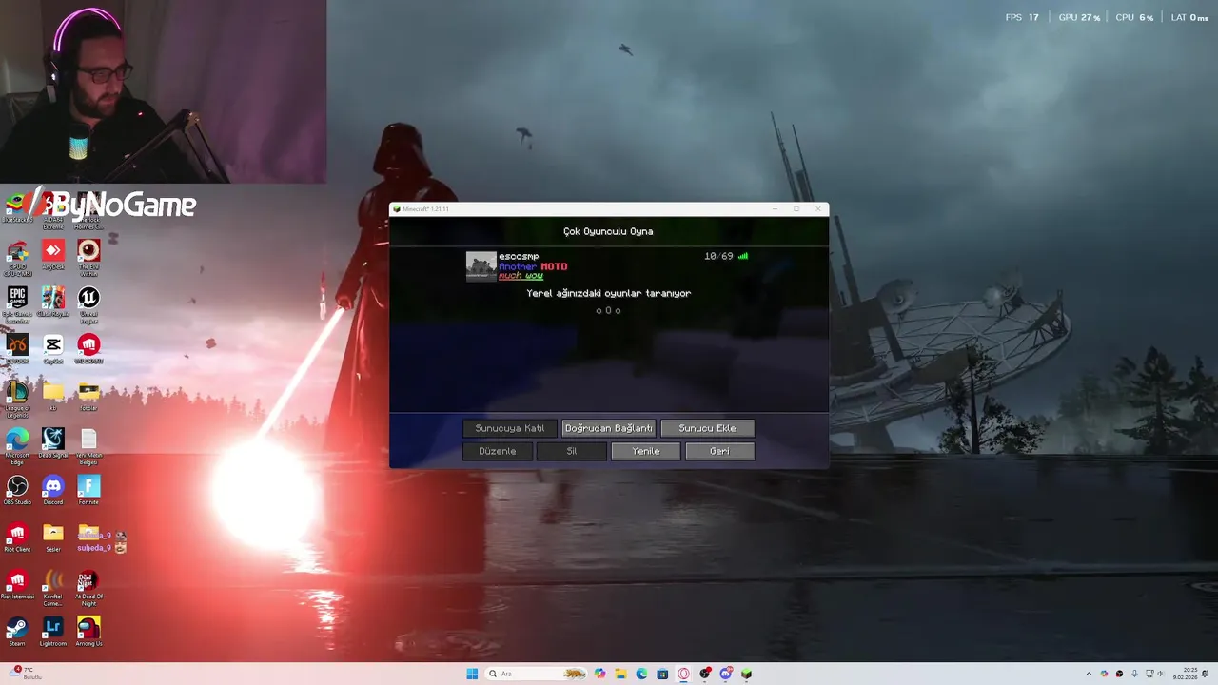Open the kb folder on desktop

click(53, 396)
